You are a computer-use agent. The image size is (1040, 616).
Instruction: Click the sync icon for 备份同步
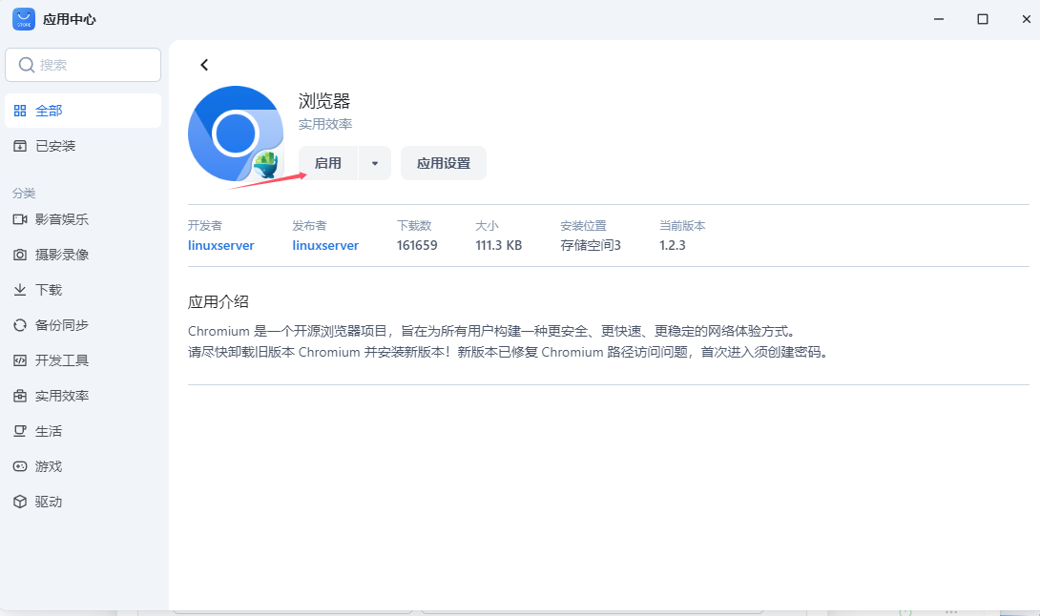(20, 325)
